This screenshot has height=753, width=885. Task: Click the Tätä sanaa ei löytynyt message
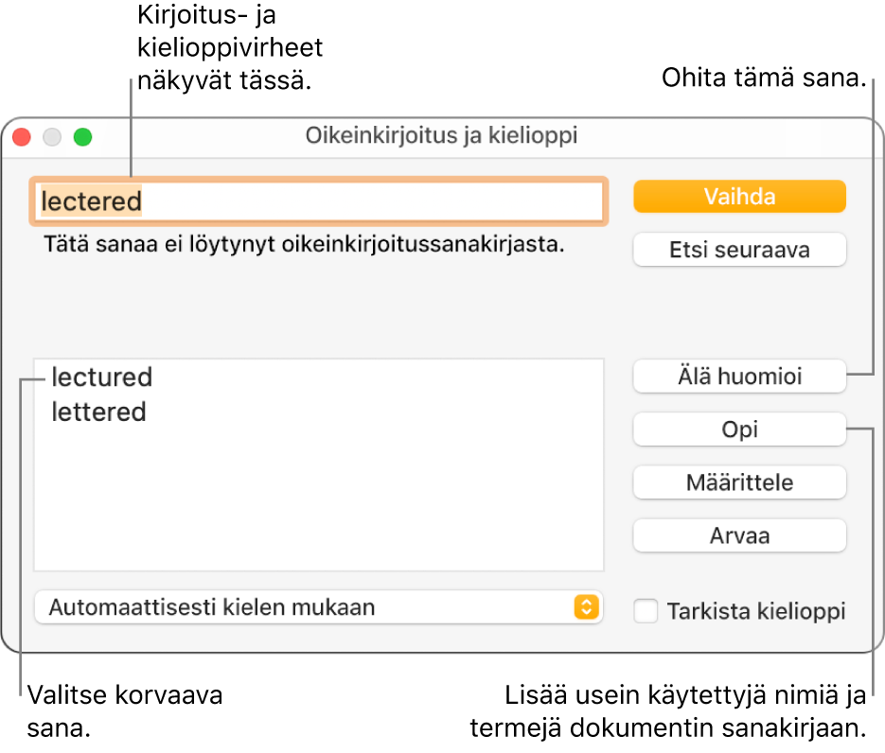(303, 245)
